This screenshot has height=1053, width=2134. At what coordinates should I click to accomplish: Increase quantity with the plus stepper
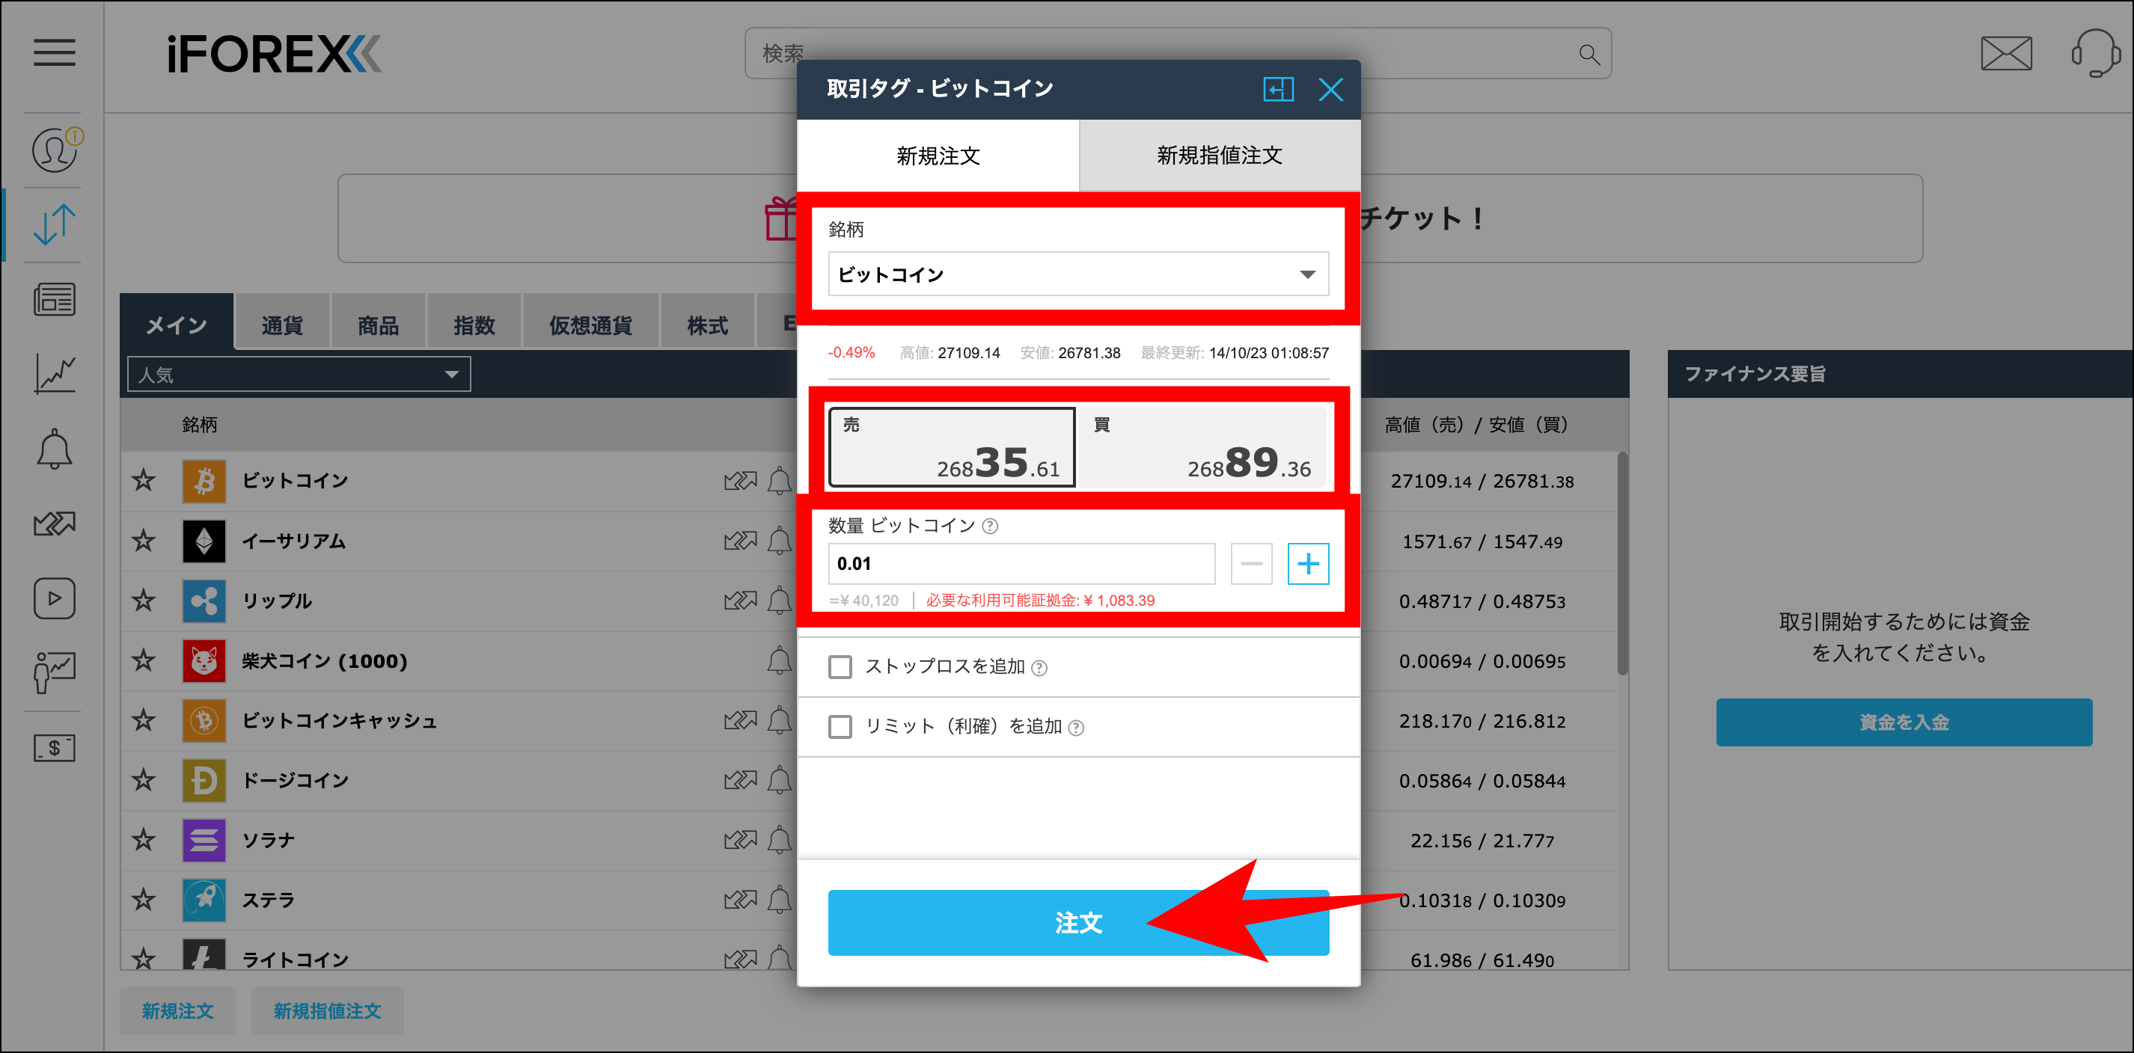tap(1307, 564)
